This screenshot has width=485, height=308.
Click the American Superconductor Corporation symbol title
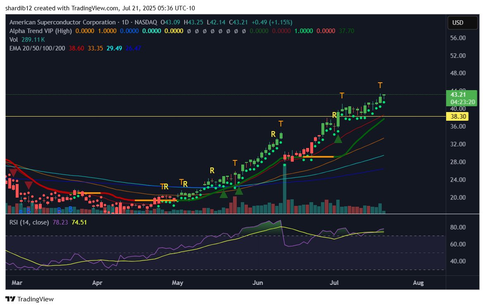[62, 22]
